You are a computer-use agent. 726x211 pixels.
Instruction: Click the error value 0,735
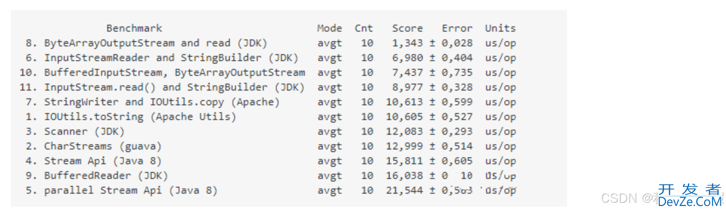tap(457, 73)
